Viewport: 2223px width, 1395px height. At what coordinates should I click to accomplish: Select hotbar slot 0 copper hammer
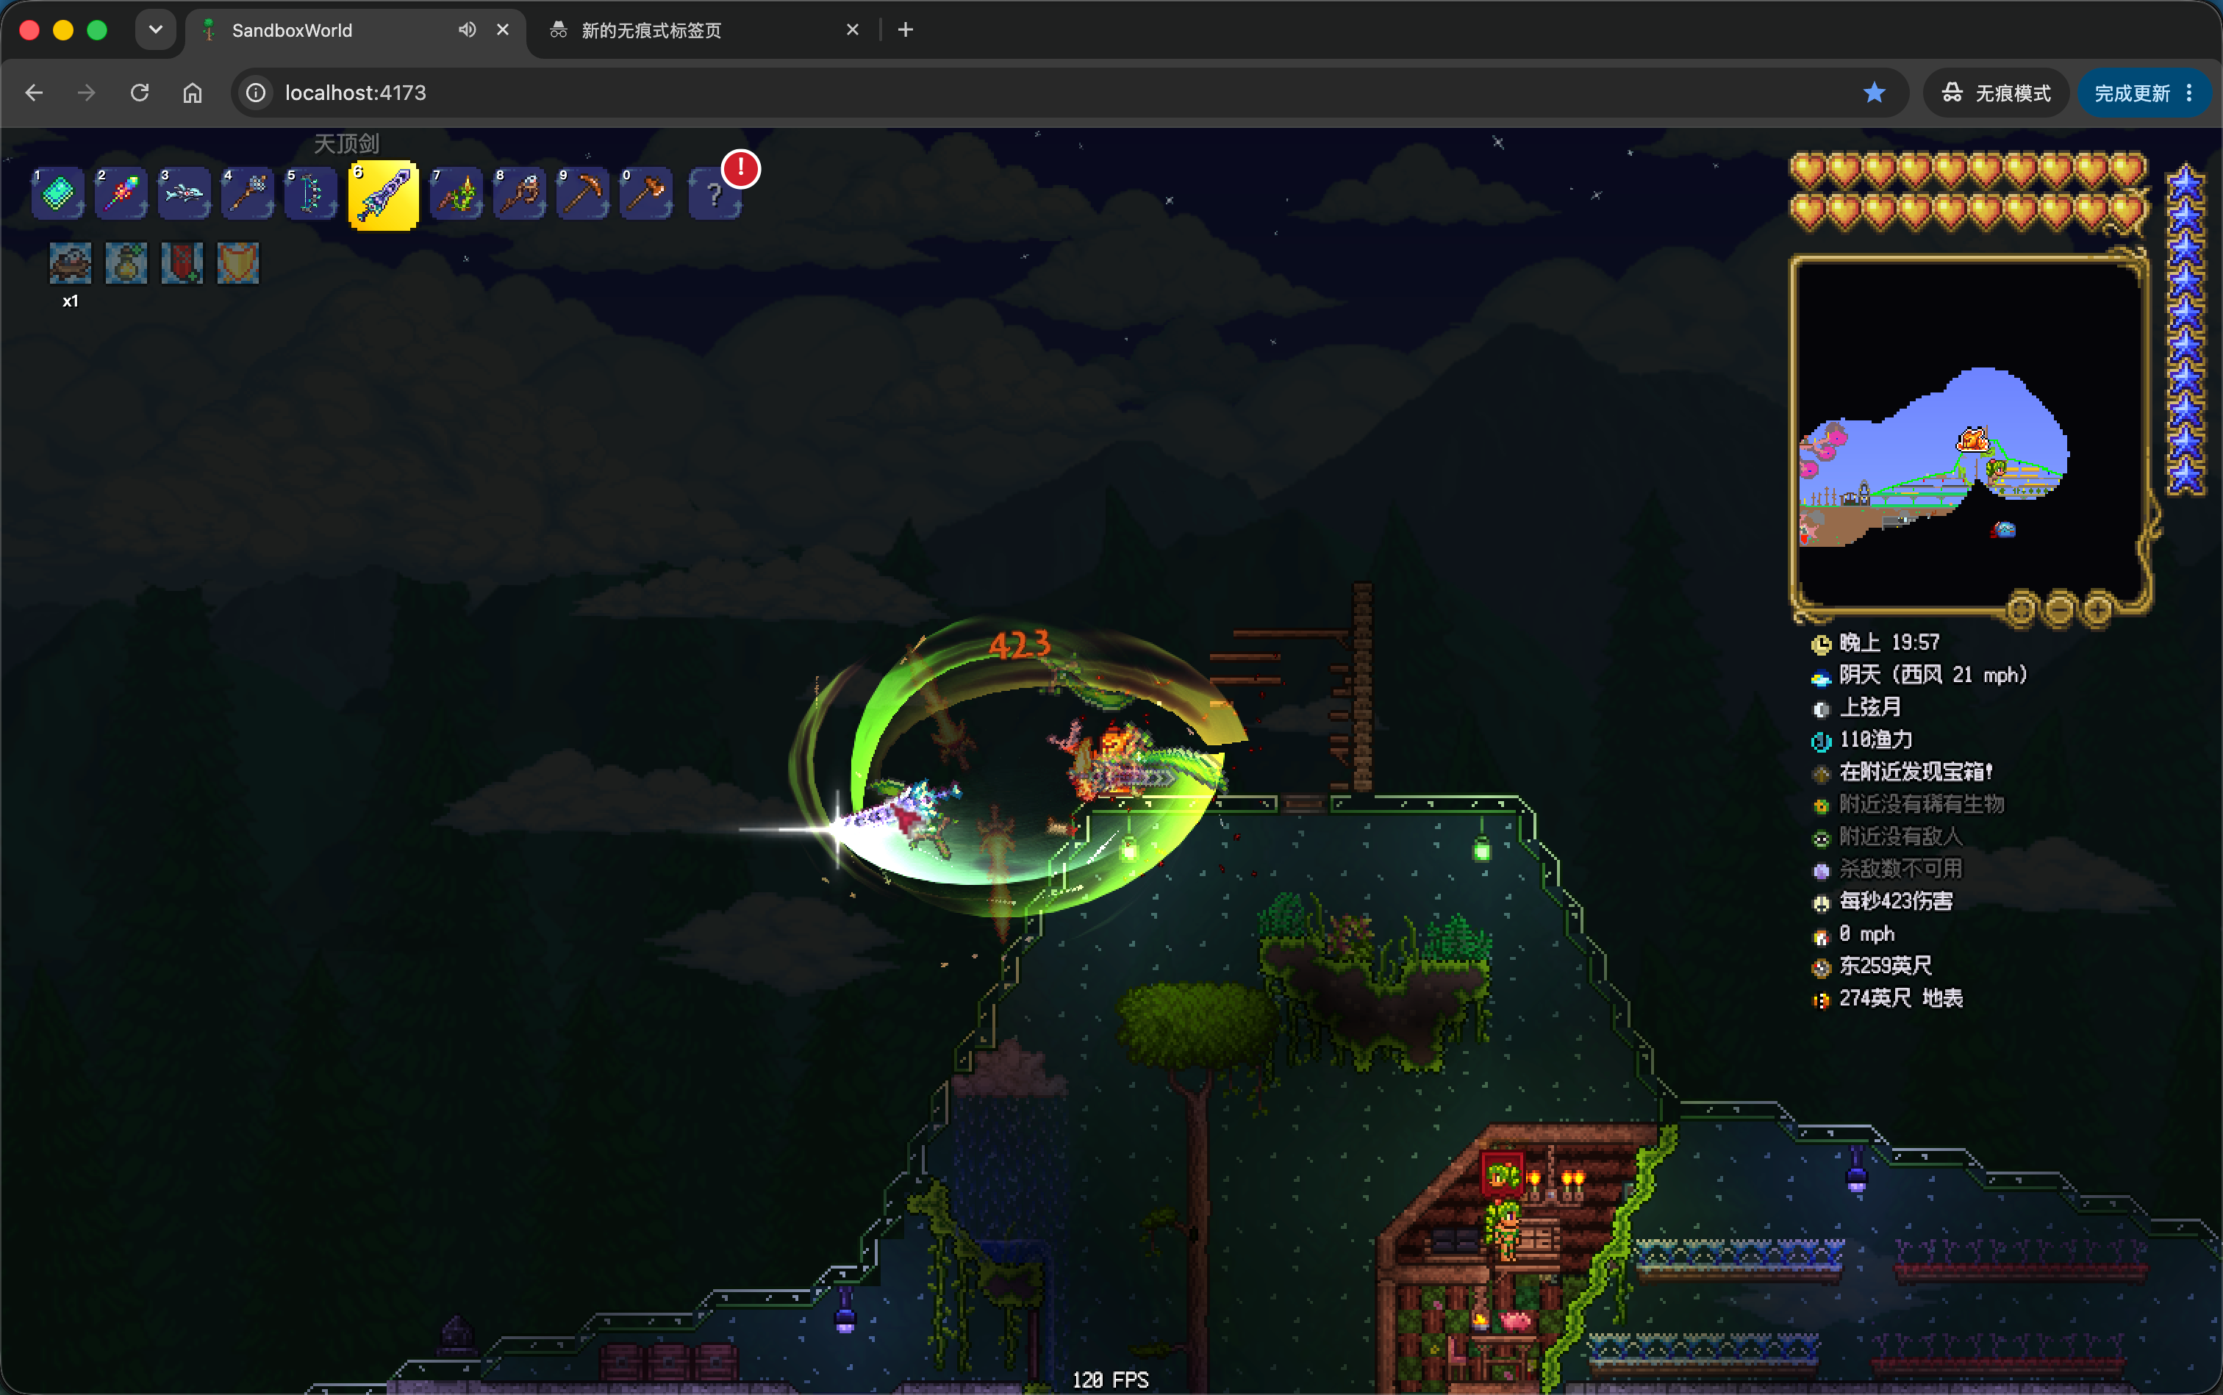coord(646,194)
